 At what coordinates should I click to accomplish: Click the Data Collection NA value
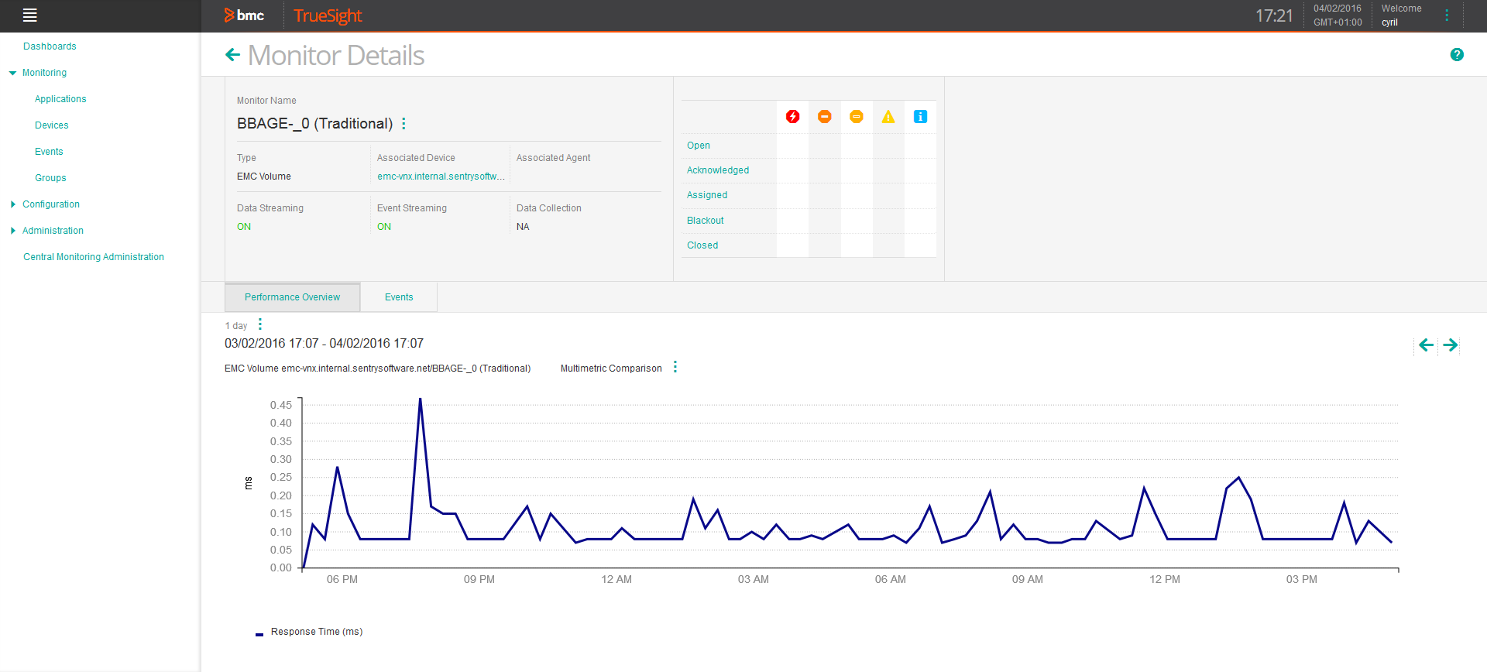[523, 227]
